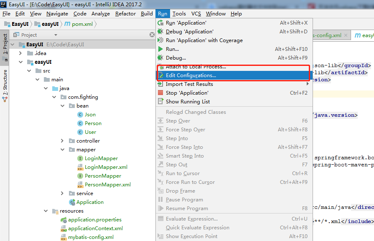374x241 pixels.
Task: Click the Show Running List icon
Action: pyautogui.click(x=160, y=102)
